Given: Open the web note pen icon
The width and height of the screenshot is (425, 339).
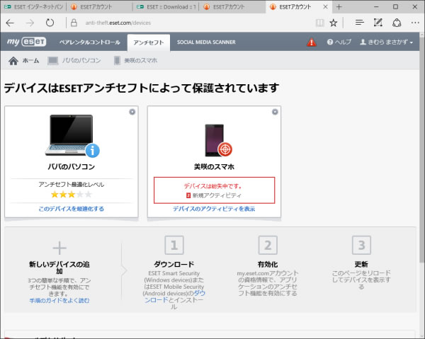Looking at the screenshot, I should click(378, 23).
